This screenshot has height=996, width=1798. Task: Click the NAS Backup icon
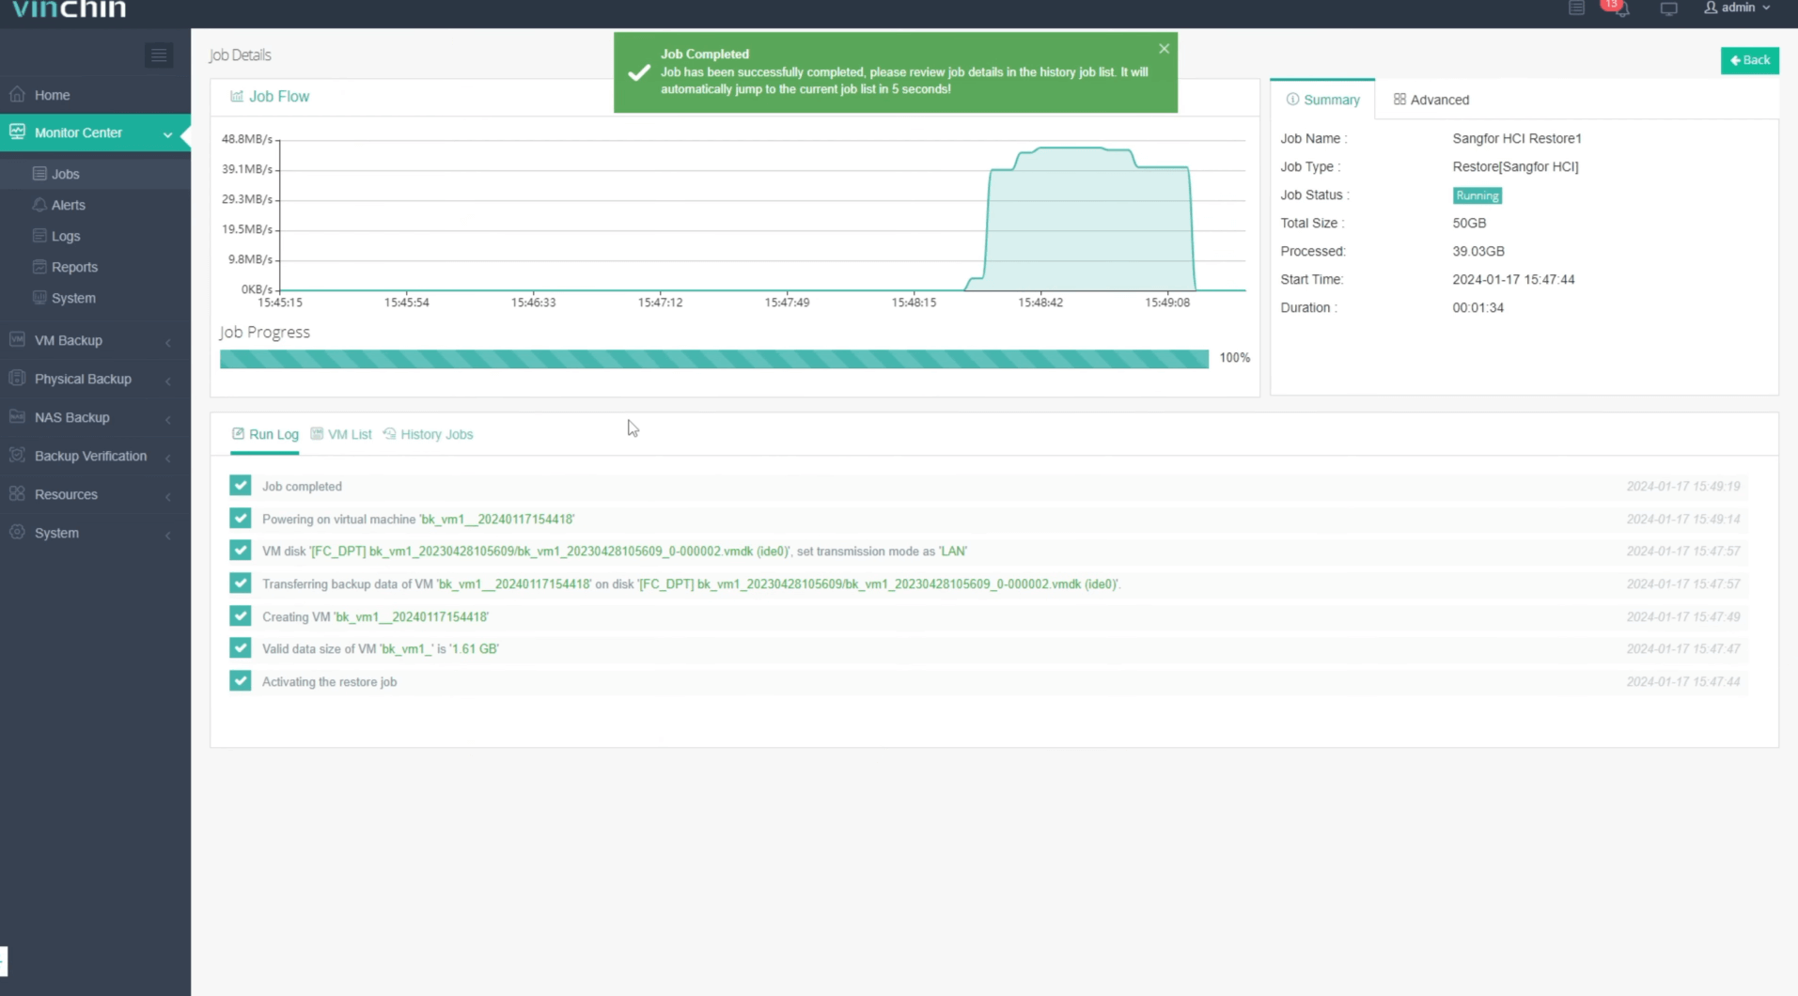[x=17, y=416]
